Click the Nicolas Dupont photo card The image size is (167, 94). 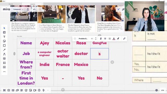coord(81,19)
